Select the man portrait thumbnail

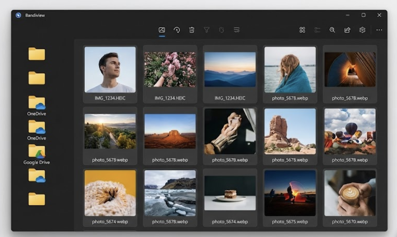coord(110,70)
